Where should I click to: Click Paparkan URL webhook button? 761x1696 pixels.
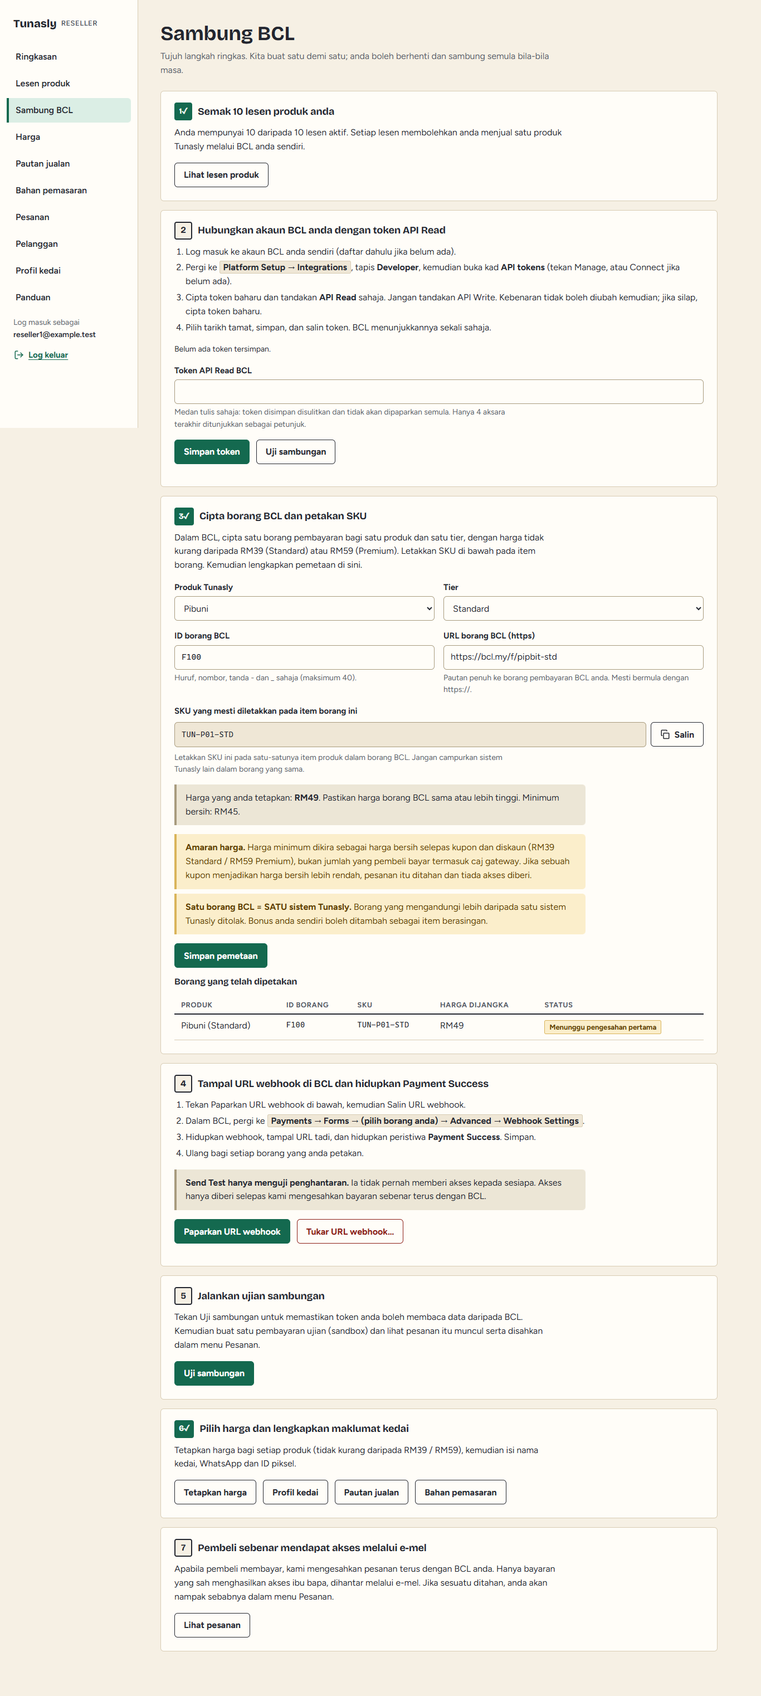[x=232, y=1231]
